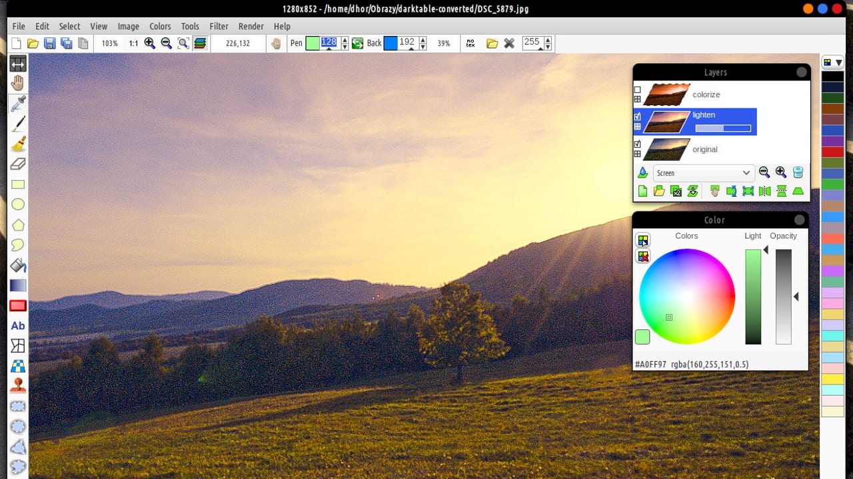Select the Brush tool
The height and width of the screenshot is (479, 853).
18,144
